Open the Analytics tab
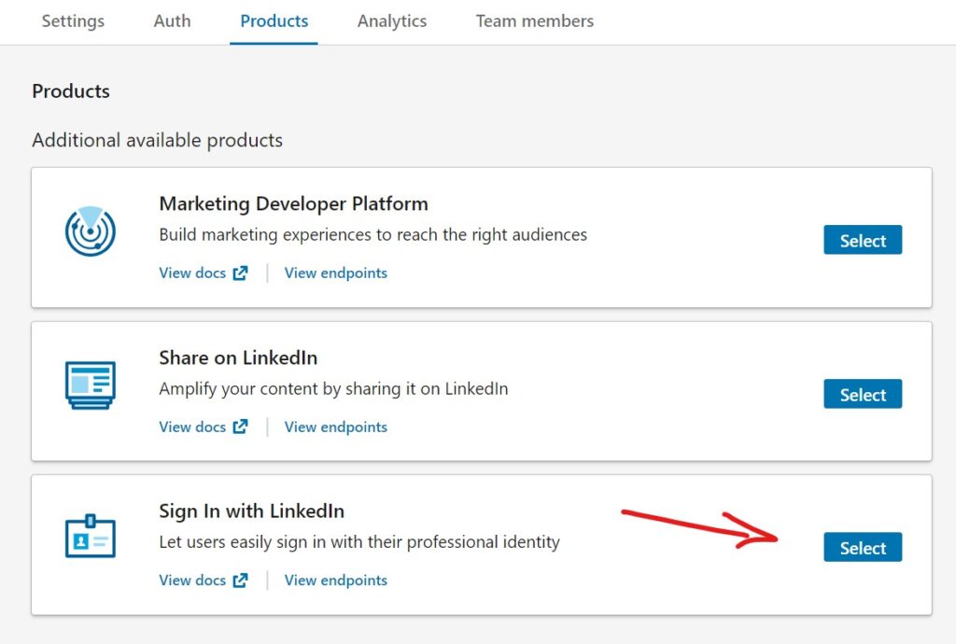Image resolution: width=956 pixels, height=644 pixels. (391, 21)
